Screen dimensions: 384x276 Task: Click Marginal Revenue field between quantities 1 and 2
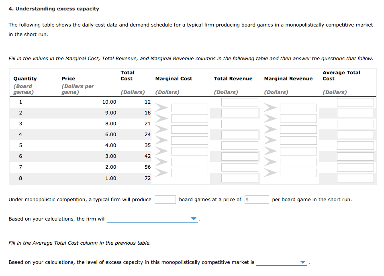298,108
